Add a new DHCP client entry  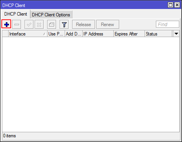[6, 24]
